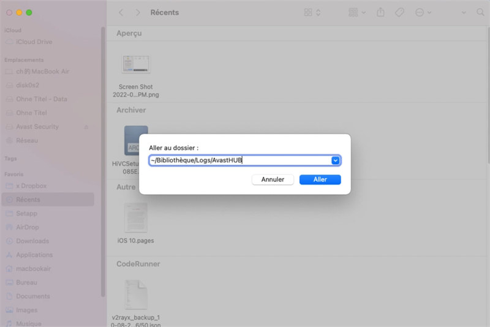Click the Aller button in dialog
The image size is (490, 327).
click(320, 179)
